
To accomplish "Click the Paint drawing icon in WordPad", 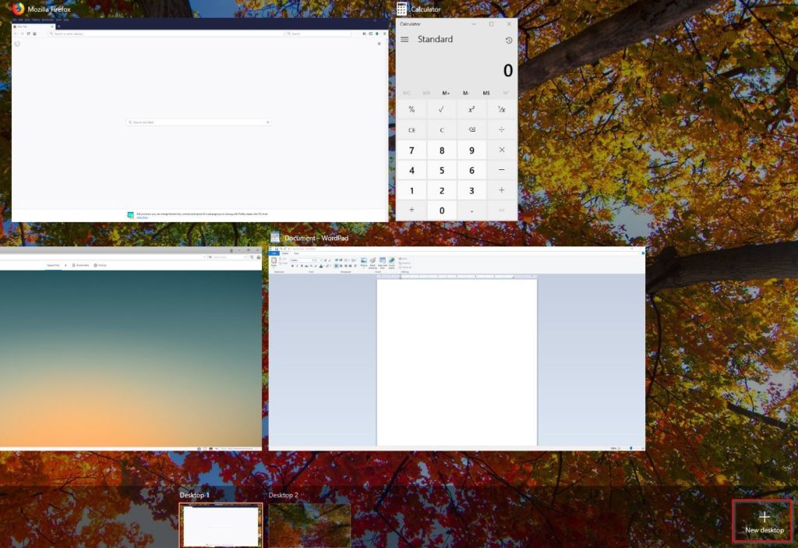I will pyautogui.click(x=373, y=260).
